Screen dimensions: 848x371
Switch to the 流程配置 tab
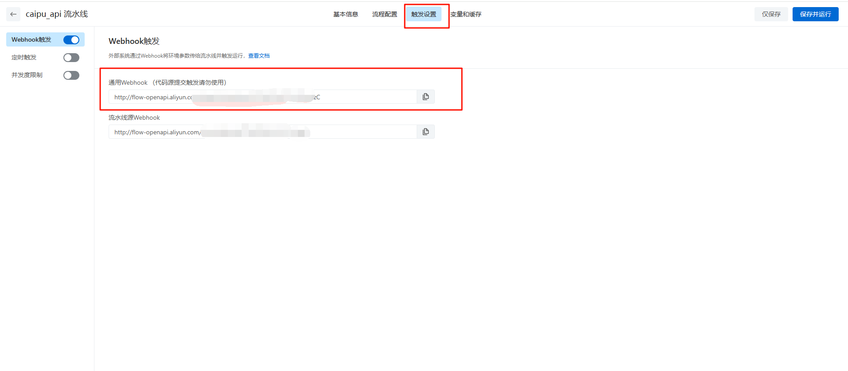[x=385, y=14]
